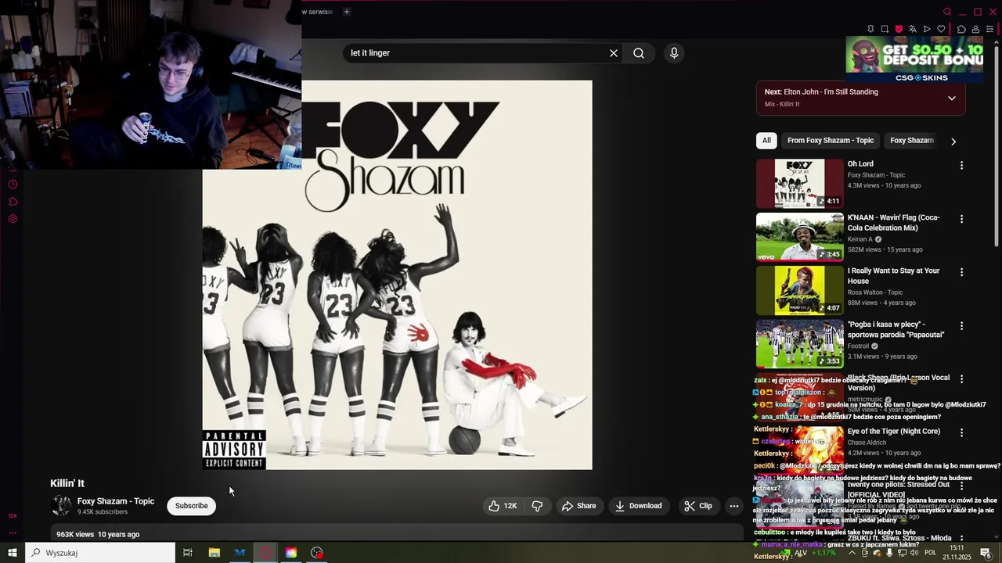This screenshot has width=1002, height=563.
Task: Open Task View on the taskbar
Action: click(x=188, y=553)
